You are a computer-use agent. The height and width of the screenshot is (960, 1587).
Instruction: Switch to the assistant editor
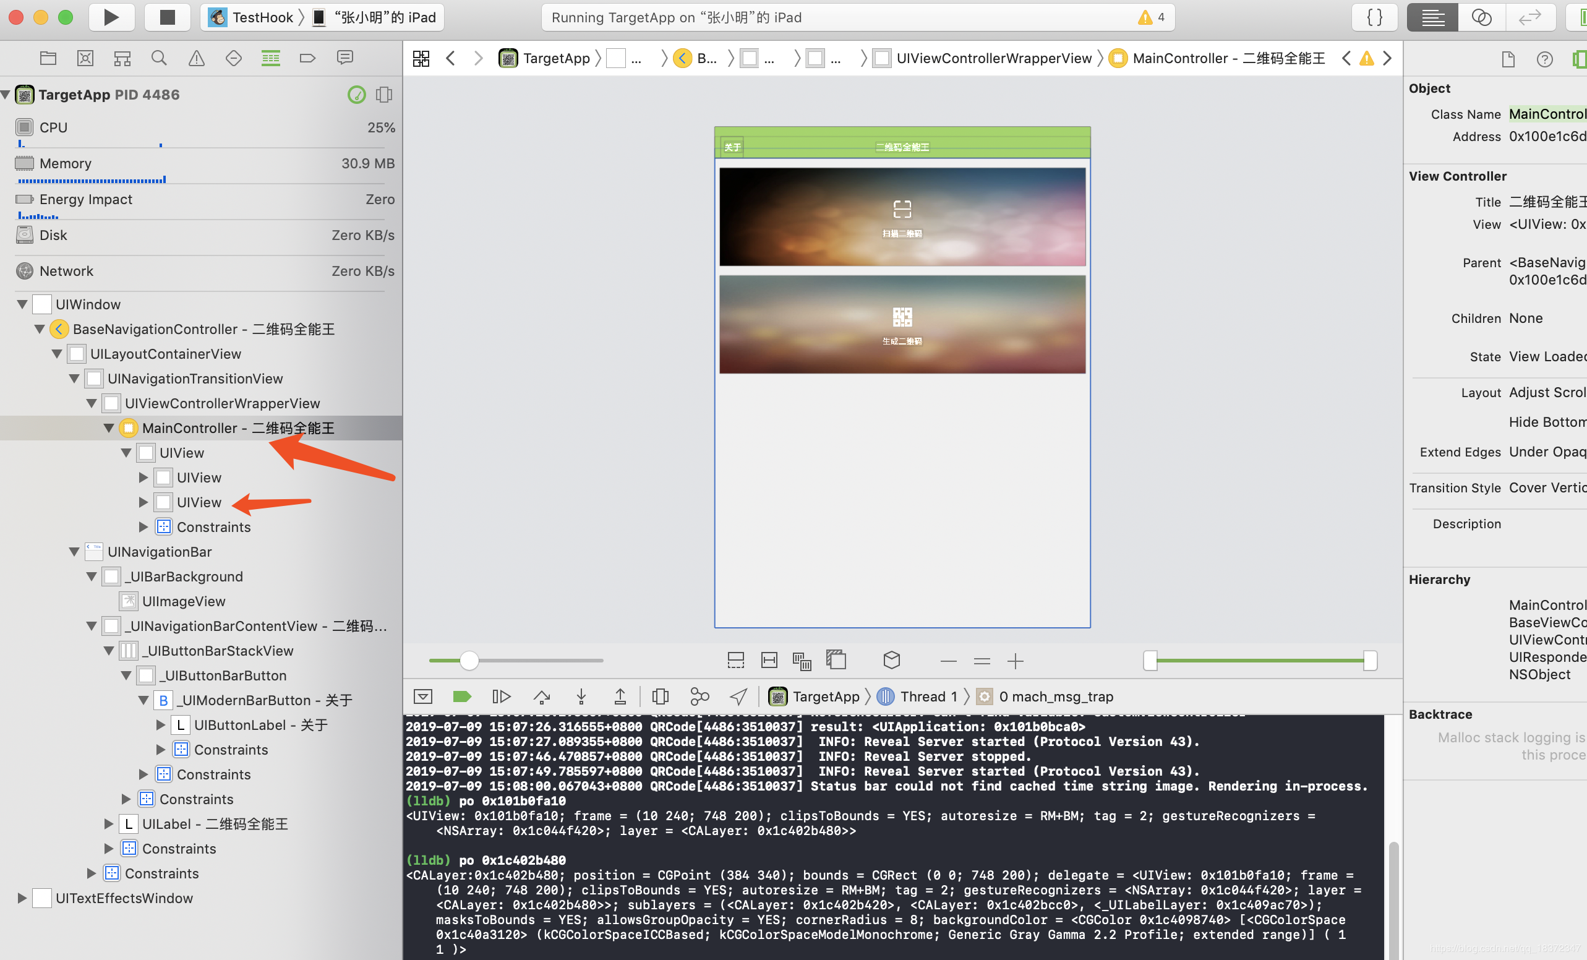point(1481,17)
